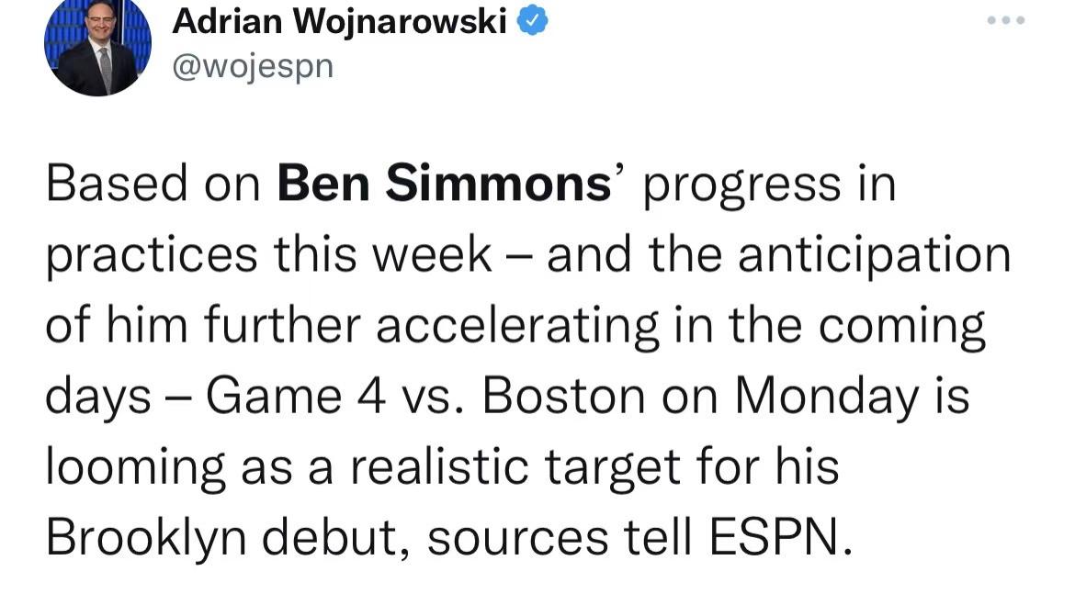Open the three-dot more options menu
This screenshot has height=605, width=1075.
coord(1006,20)
